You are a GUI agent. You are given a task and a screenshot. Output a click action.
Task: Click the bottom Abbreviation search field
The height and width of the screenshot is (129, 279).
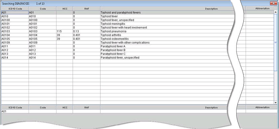[261, 112]
